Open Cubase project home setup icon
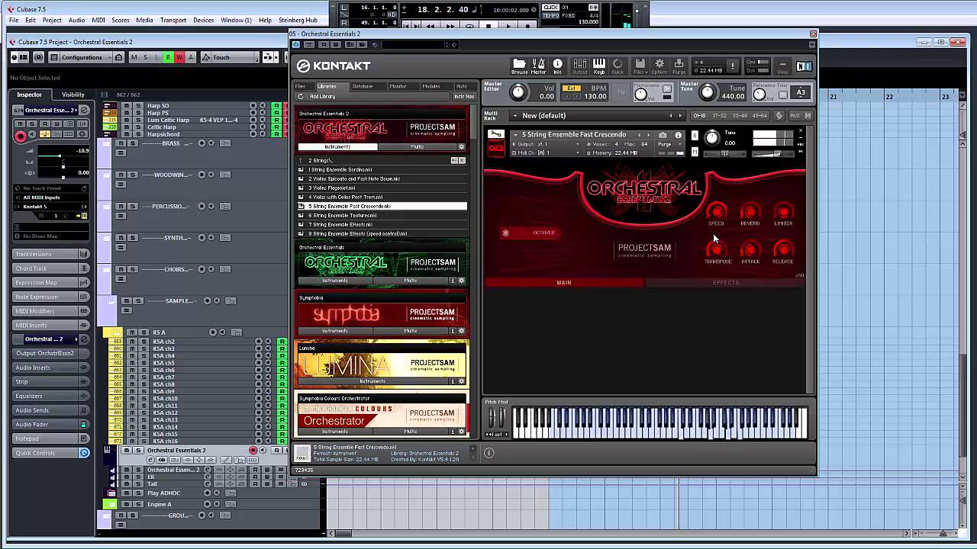The height and width of the screenshot is (549, 977). coord(118,57)
